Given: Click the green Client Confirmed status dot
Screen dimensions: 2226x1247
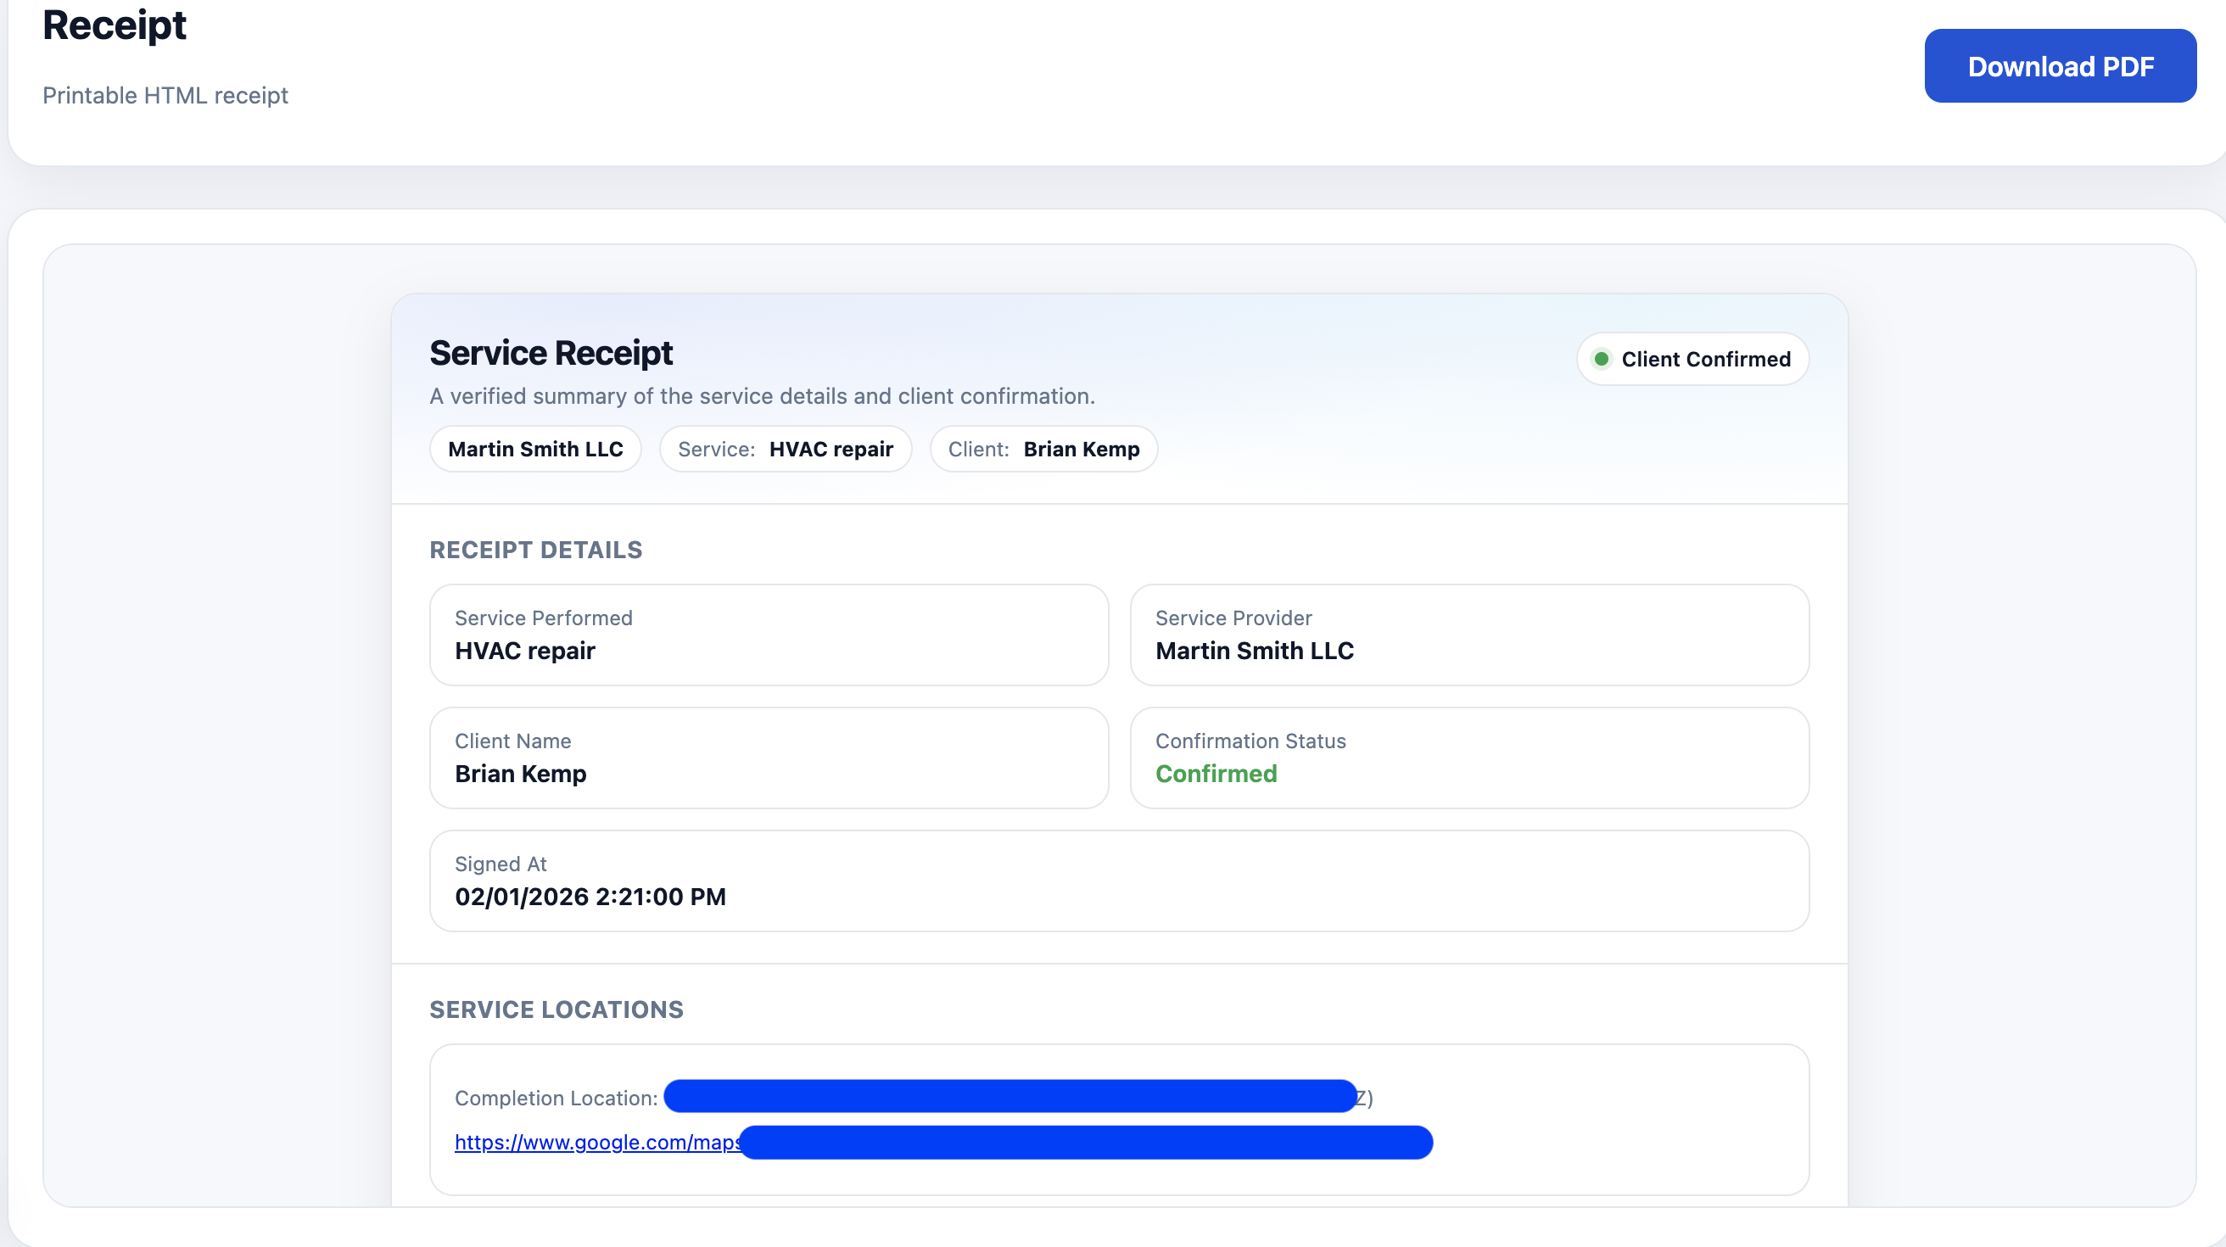Looking at the screenshot, I should tap(1601, 359).
